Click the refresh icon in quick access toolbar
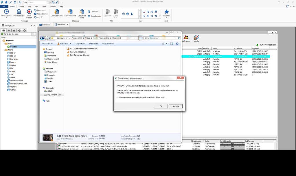This screenshot has width=296, height=176. [x=15, y=2]
